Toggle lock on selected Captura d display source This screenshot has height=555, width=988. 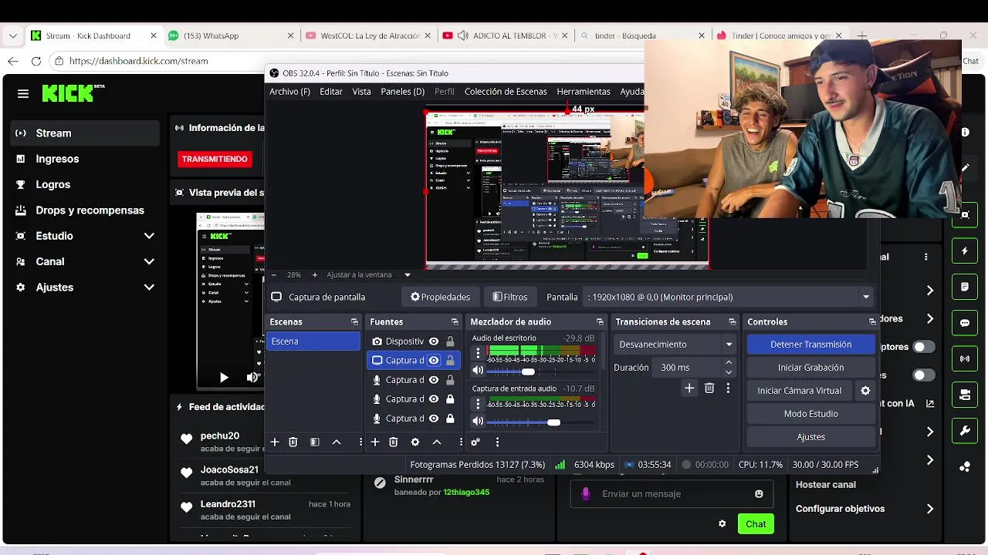(x=450, y=360)
